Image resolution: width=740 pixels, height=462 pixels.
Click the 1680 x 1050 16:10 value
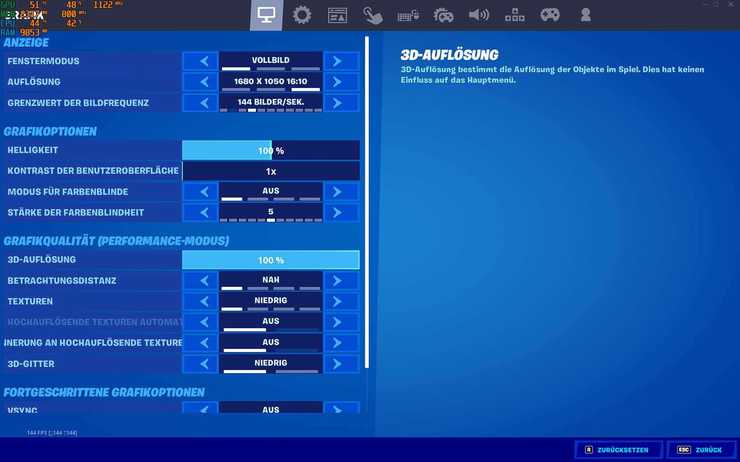click(x=271, y=82)
